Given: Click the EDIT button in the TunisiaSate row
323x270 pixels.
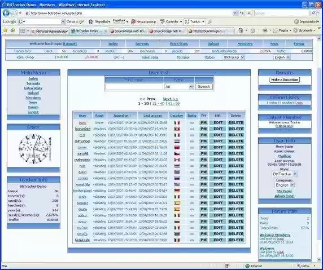Looking at the screenshot, I should pyautogui.click(x=218, y=129).
